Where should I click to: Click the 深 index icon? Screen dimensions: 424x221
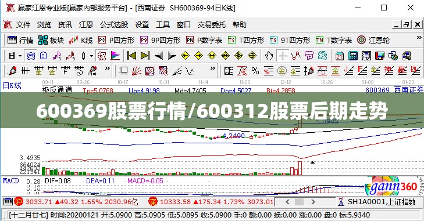coord(153,202)
